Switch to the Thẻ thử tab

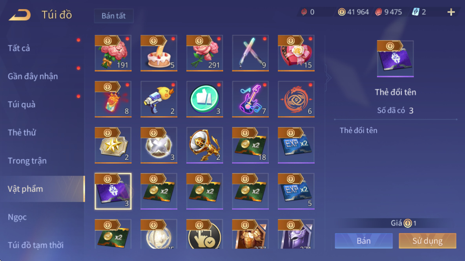coord(22,132)
